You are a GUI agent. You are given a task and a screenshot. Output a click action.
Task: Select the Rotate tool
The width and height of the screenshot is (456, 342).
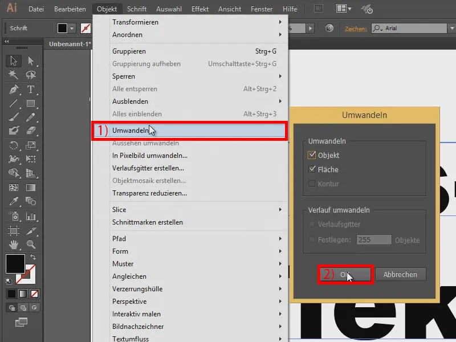(13, 145)
